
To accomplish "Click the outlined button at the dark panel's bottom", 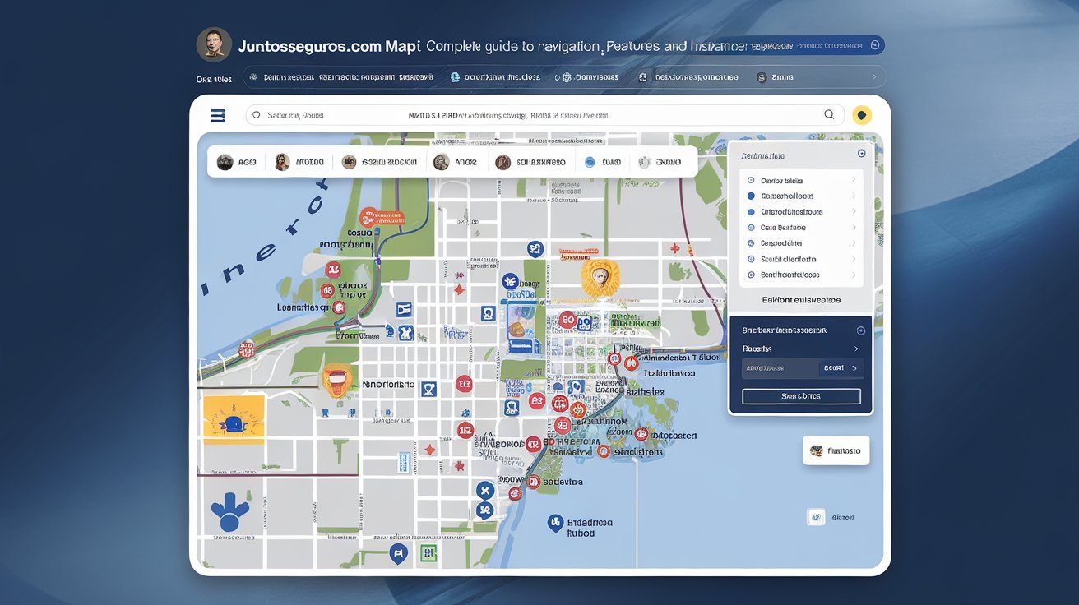I will click(x=801, y=396).
